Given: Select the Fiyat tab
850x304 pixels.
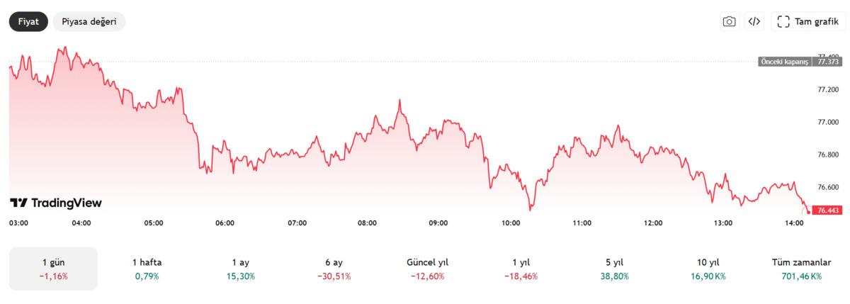Looking at the screenshot, I should 28,22.
